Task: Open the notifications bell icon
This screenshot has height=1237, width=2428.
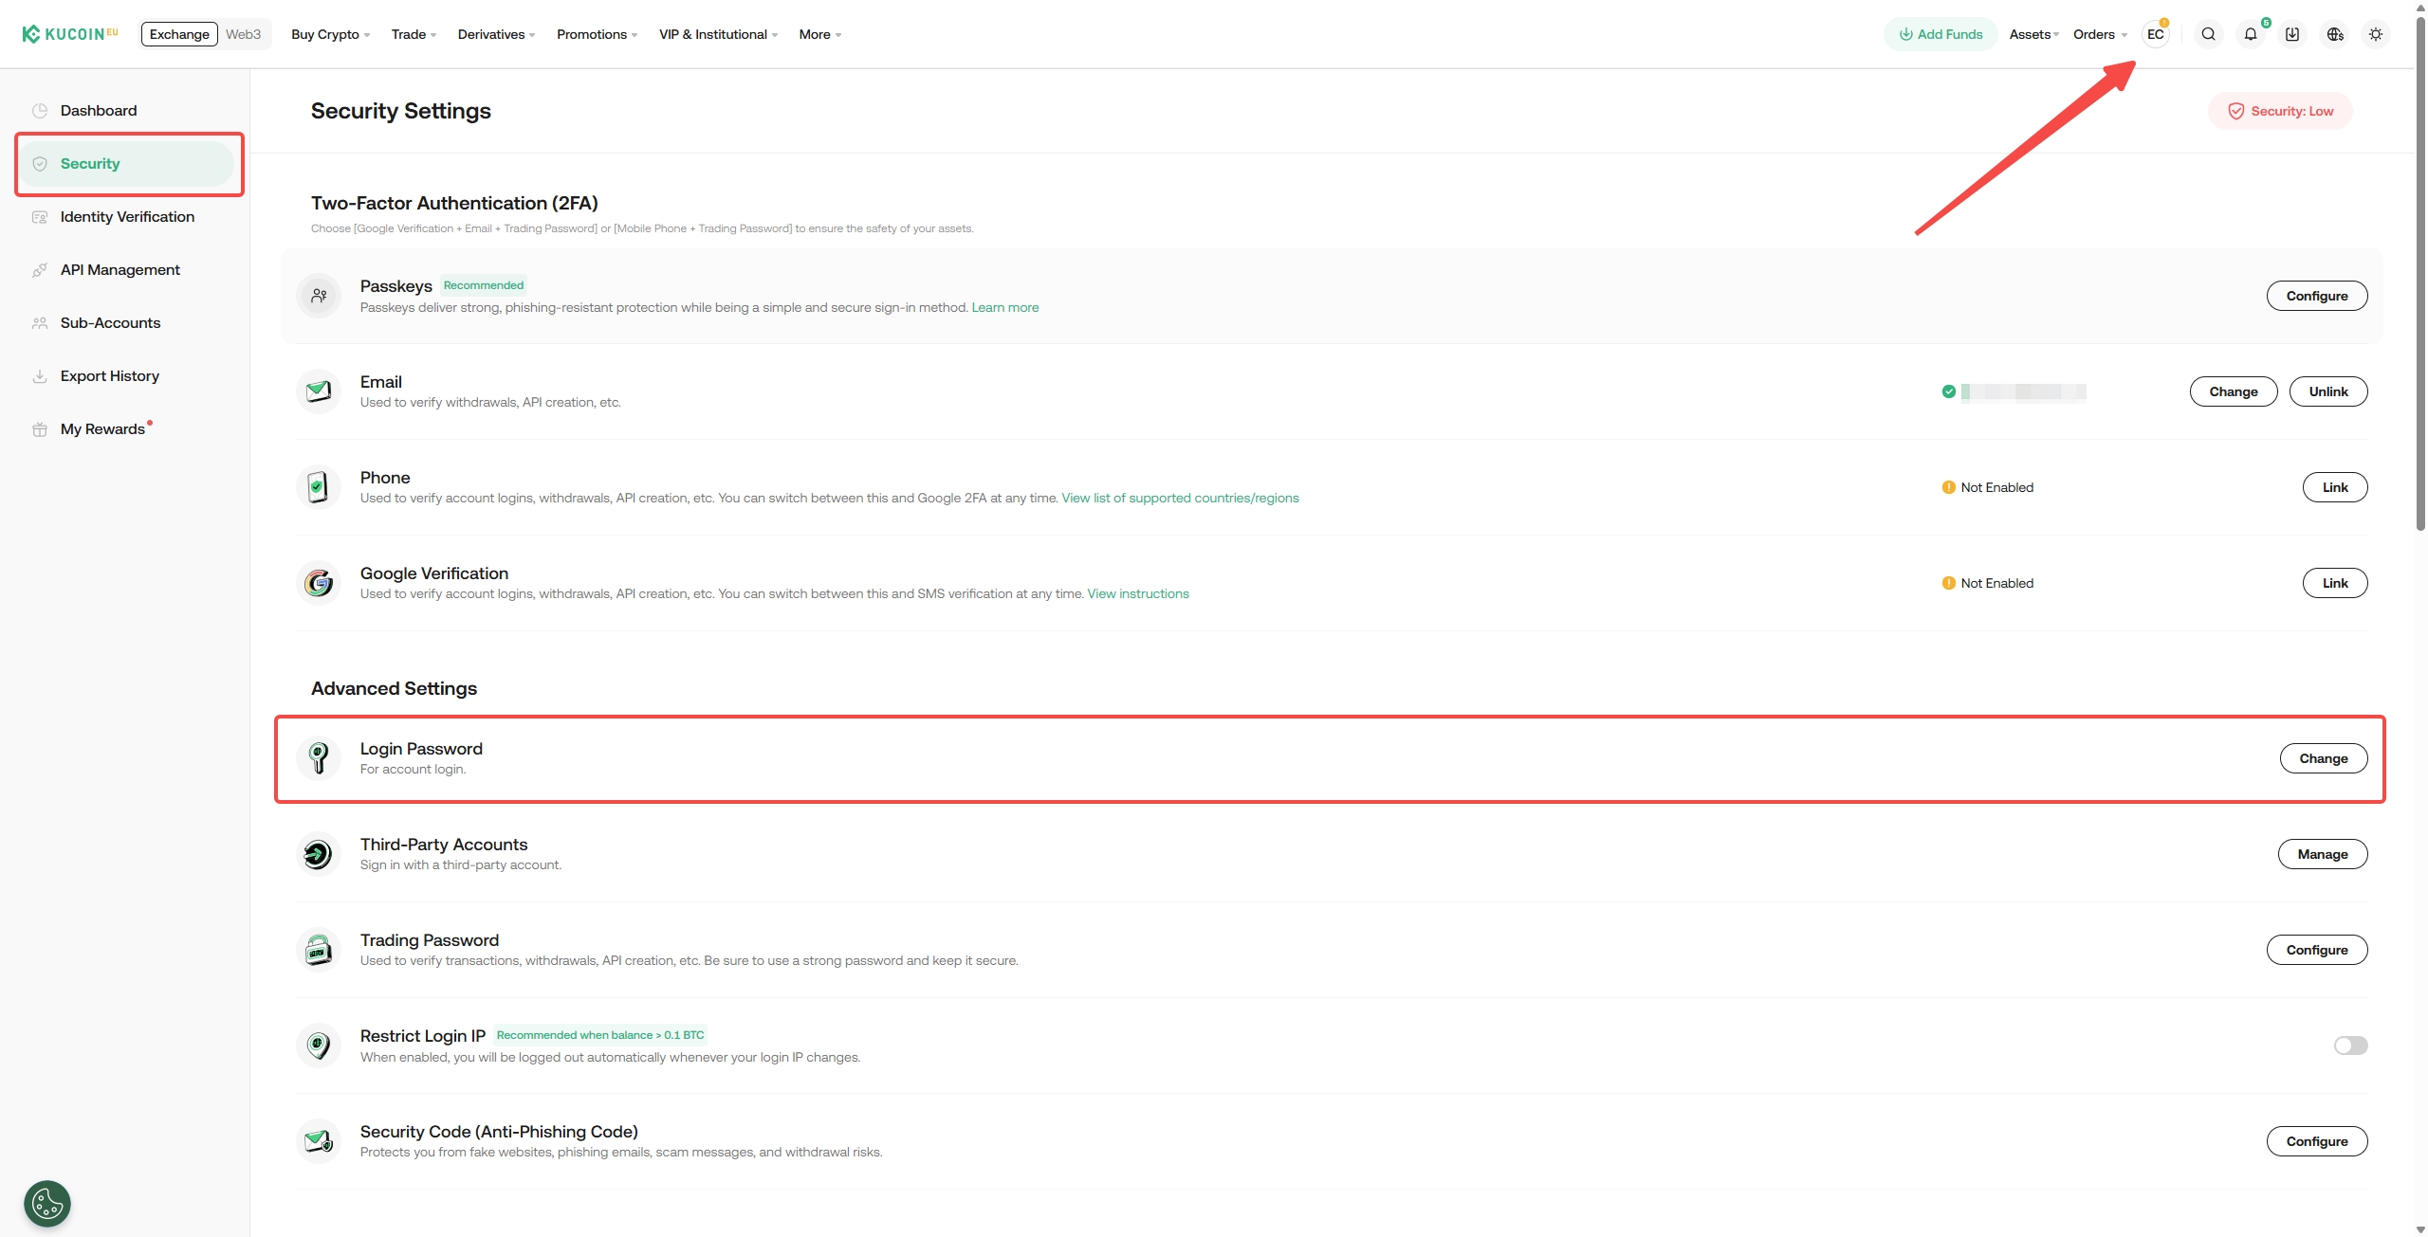Action: (x=2250, y=34)
